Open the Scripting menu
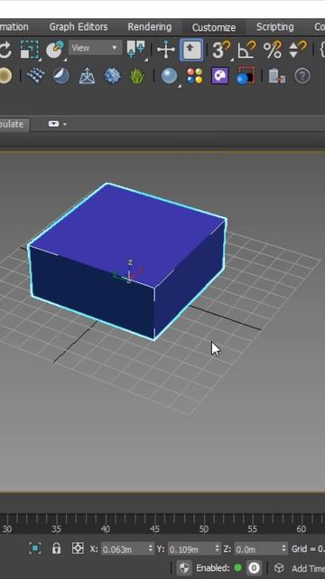The image size is (325, 579). tap(274, 27)
